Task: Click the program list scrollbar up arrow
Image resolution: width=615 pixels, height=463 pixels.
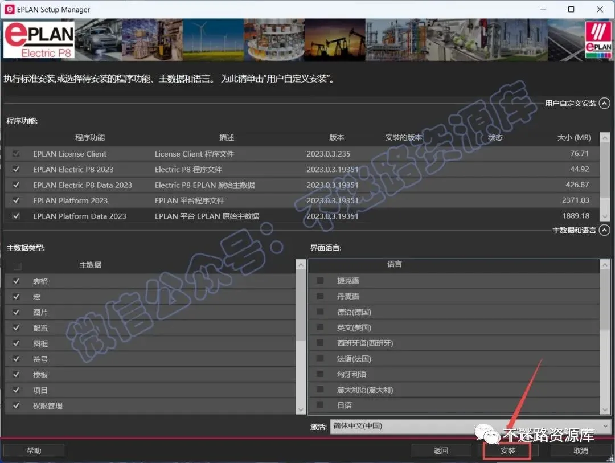Action: [605, 138]
